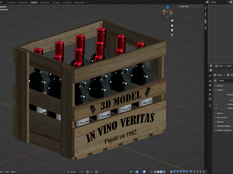Open the Tool properties tab icon

click(210, 75)
